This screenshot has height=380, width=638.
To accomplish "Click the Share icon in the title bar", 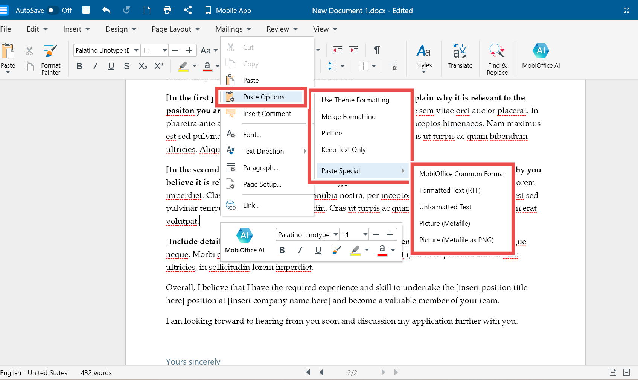I will coord(188,10).
